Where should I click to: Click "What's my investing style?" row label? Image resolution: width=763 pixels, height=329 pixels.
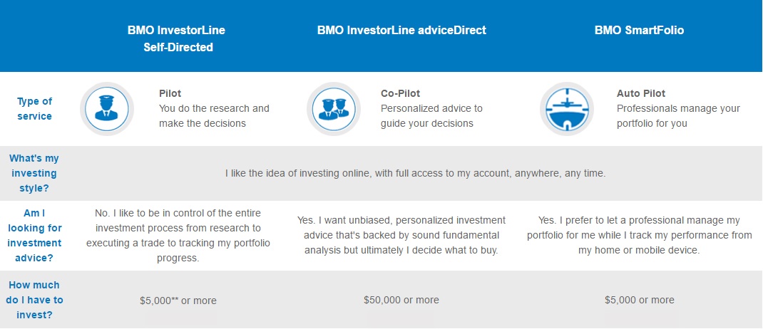(x=34, y=173)
